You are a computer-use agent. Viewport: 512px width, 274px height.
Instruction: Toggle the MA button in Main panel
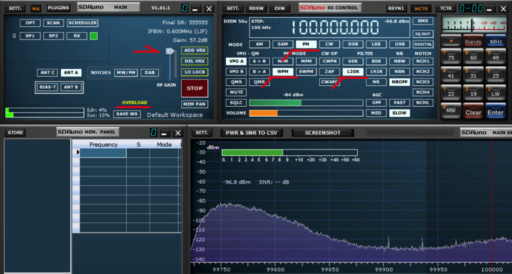[x=36, y=9]
